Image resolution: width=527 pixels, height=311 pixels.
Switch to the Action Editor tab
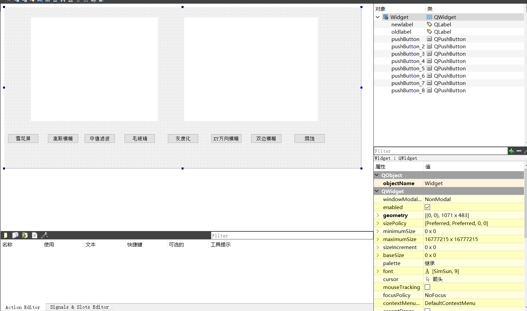pyautogui.click(x=23, y=307)
